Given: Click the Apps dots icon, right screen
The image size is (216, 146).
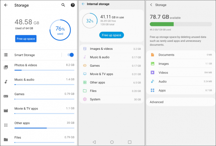Looking at the screenshot, I should coord(153,90).
